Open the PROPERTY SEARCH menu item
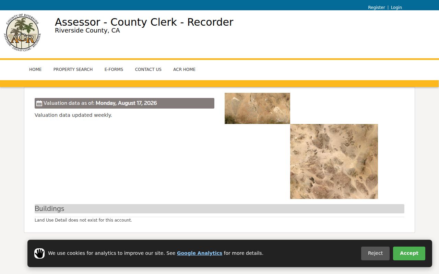 (73, 69)
